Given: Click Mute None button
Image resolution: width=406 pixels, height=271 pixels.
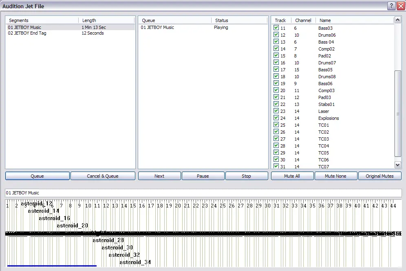Looking at the screenshot, I should [335, 176].
